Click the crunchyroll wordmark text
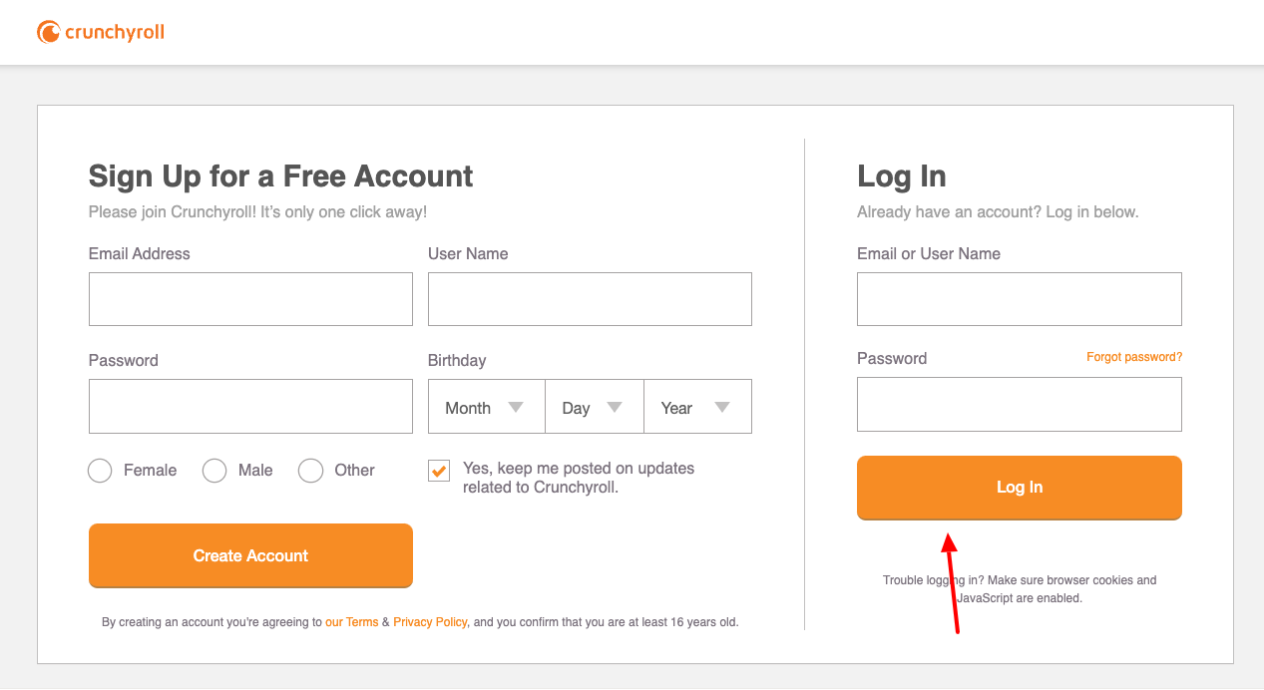This screenshot has height=690, width=1264. tap(115, 33)
